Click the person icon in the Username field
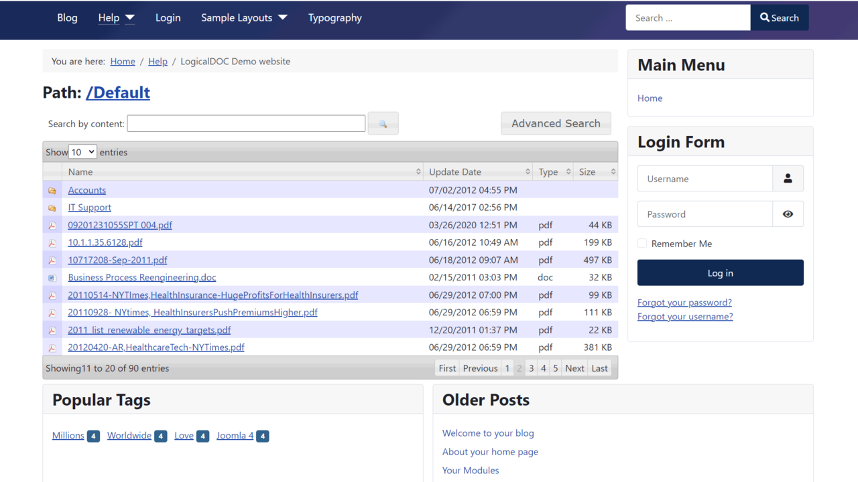The image size is (858, 482). [788, 178]
